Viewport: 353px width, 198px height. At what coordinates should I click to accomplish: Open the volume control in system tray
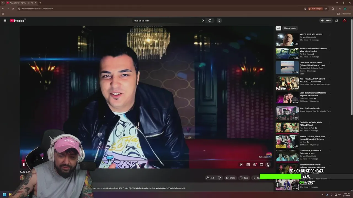pos(339,195)
